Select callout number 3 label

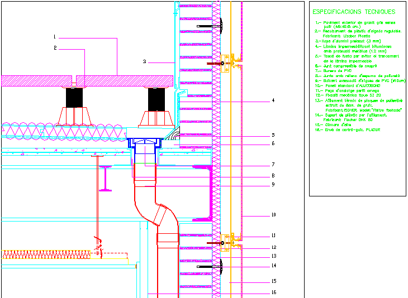coord(144,61)
